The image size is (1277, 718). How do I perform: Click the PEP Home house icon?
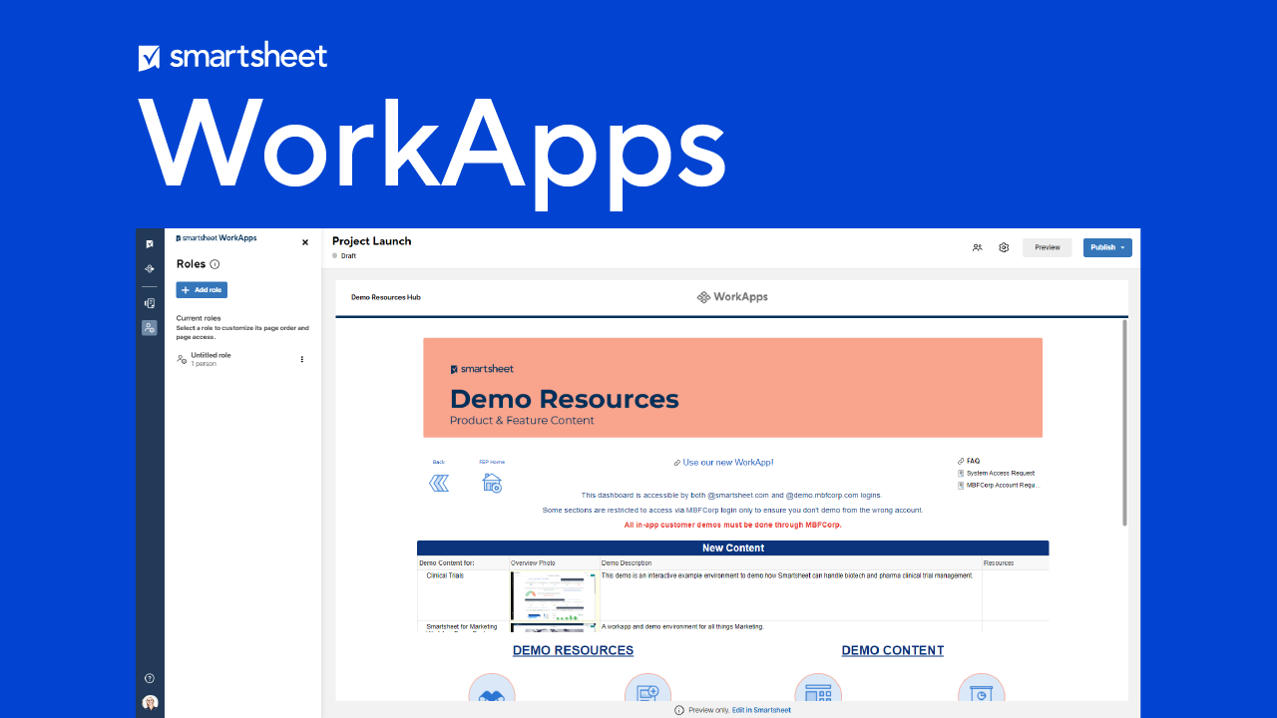[x=492, y=484]
